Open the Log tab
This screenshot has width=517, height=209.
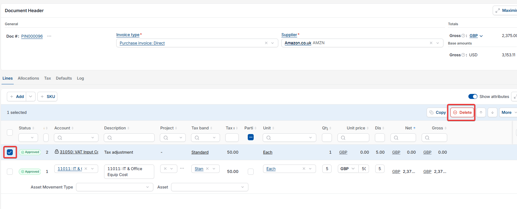point(80,78)
